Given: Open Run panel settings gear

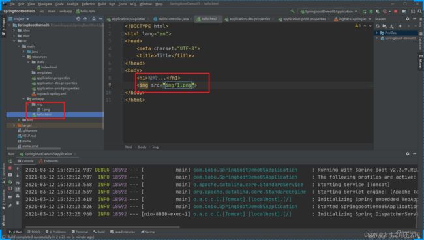Looking at the screenshot, I should (408, 153).
